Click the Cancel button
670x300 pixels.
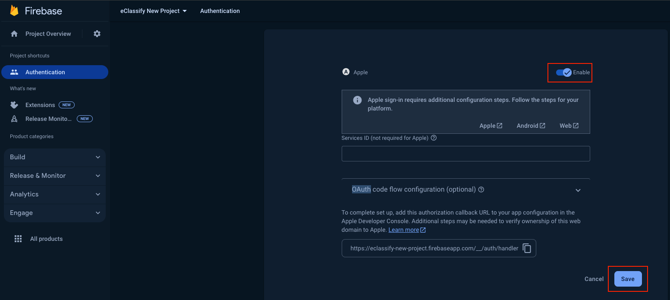tap(594, 279)
